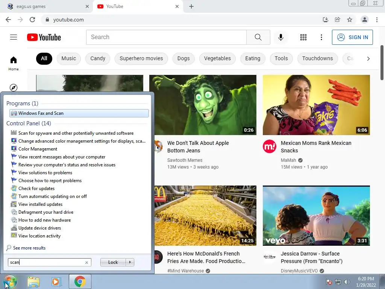385x289 pixels.
Task: Expand the arrow next to Lock
Action: coord(130,262)
